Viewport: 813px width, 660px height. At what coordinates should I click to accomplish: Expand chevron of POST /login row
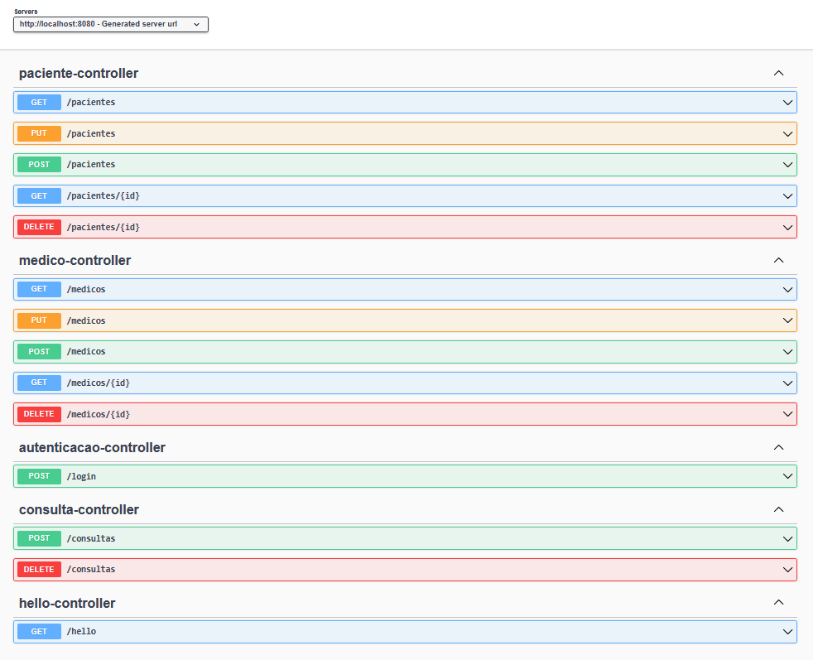point(787,476)
